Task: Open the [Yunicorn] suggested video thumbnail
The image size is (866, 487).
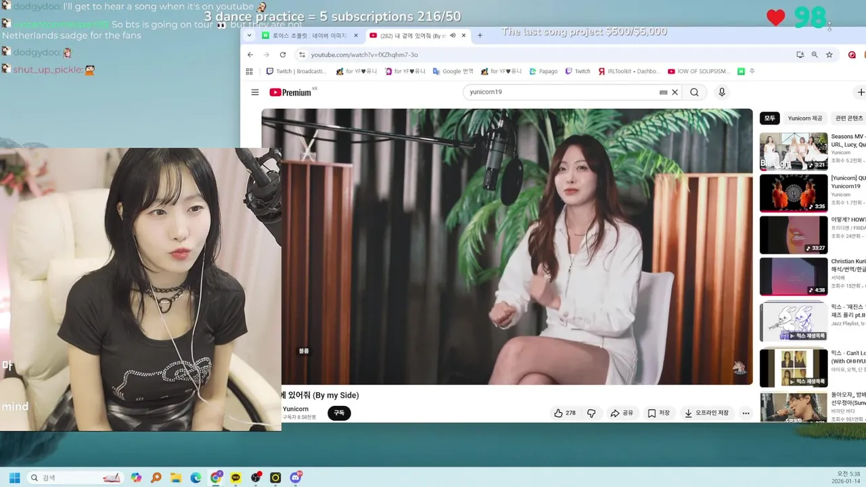Action: coord(794,193)
